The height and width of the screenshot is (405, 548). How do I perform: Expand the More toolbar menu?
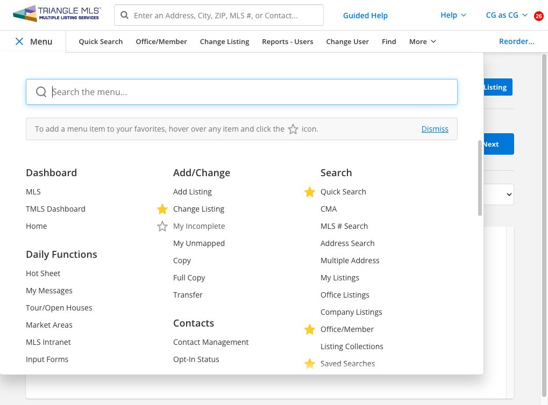[x=423, y=41]
